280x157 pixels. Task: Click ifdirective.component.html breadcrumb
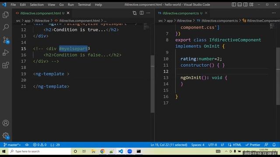point(79,20)
